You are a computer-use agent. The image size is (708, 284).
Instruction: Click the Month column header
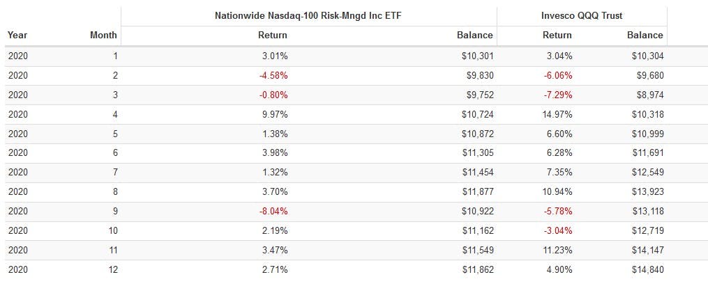(x=104, y=35)
